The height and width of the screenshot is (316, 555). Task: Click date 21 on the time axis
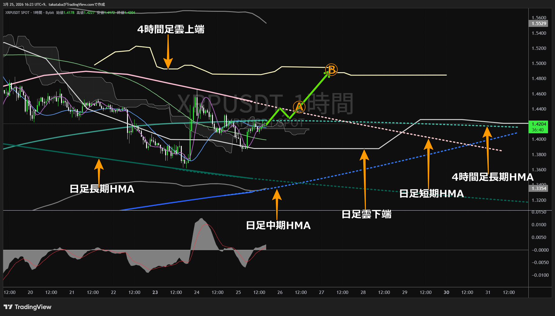click(72, 292)
